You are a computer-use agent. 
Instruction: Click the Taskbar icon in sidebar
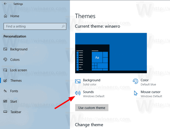point(5,112)
